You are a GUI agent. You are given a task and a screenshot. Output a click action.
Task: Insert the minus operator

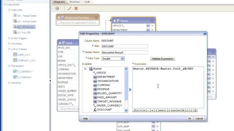coord(148,110)
